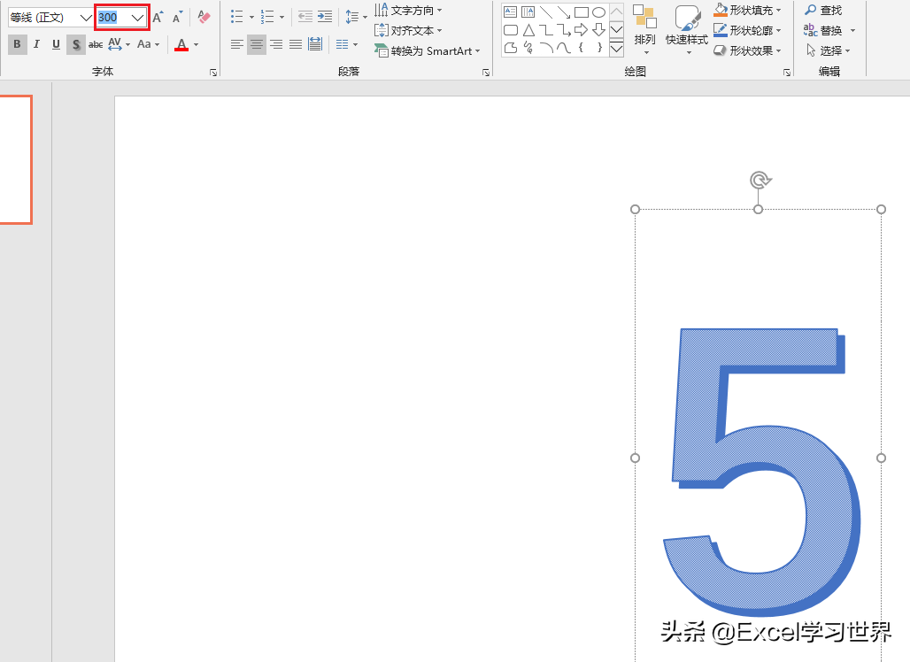
Task: Select the freeform shape tool
Action: click(511, 48)
